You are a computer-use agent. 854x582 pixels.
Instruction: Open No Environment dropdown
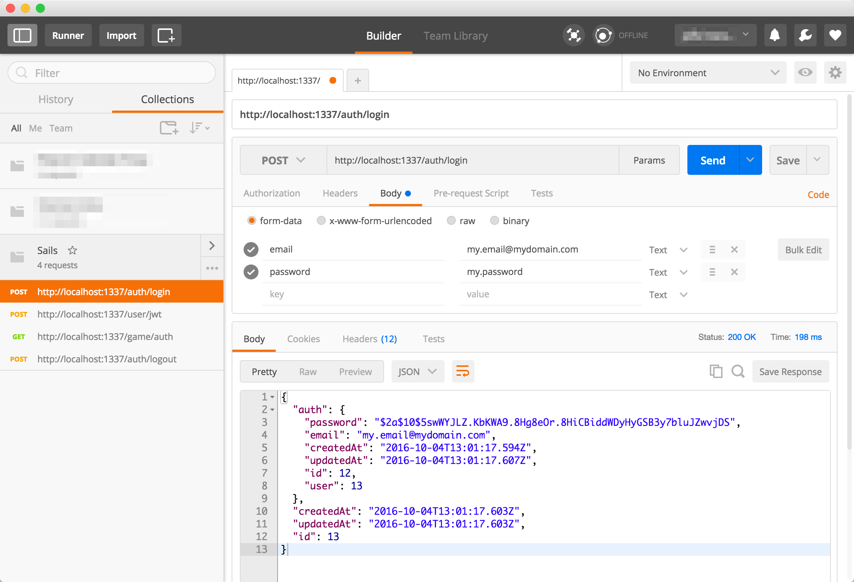[708, 72]
